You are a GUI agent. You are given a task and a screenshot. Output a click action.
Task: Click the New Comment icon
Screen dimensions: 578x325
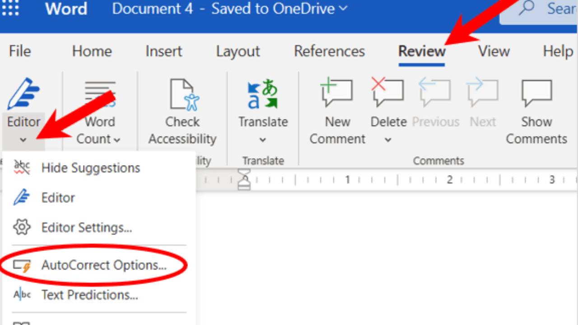[x=337, y=93]
